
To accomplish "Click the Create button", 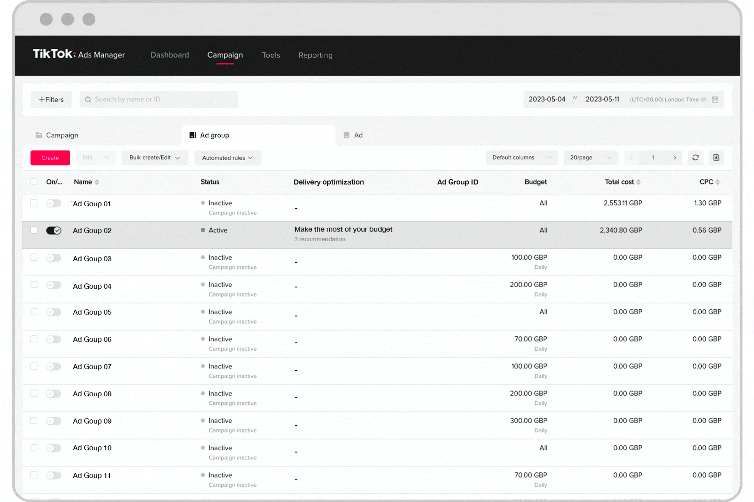I will (50, 158).
